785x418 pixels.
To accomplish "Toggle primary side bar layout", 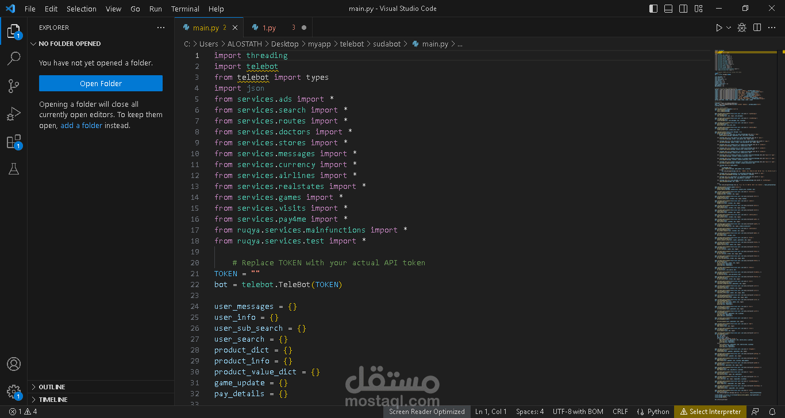I will [653, 9].
